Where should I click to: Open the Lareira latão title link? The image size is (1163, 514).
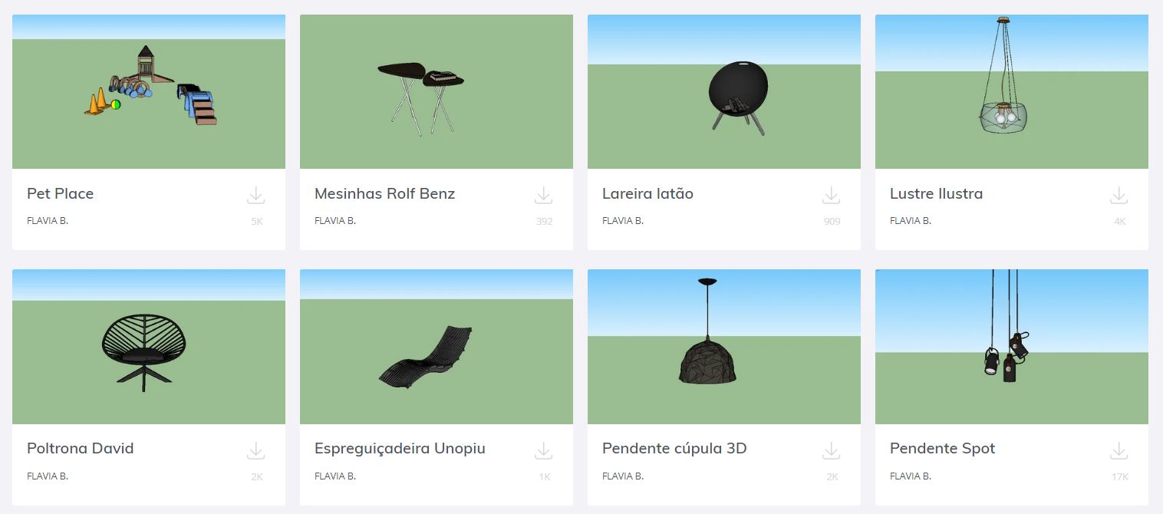click(647, 193)
